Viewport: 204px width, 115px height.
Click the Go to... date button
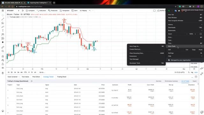(42, 72)
